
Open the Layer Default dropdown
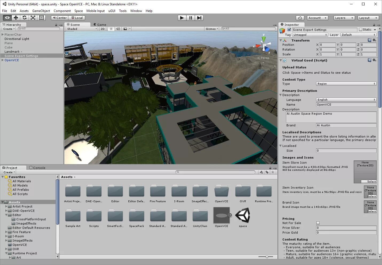tap(359, 35)
